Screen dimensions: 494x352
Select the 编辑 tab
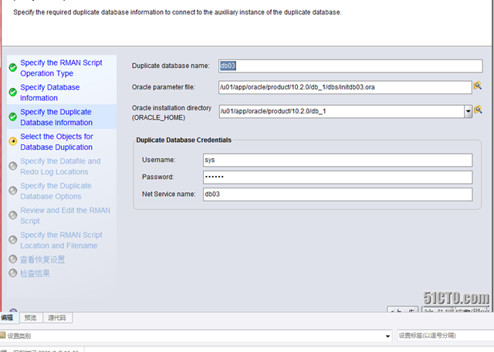[8, 317]
